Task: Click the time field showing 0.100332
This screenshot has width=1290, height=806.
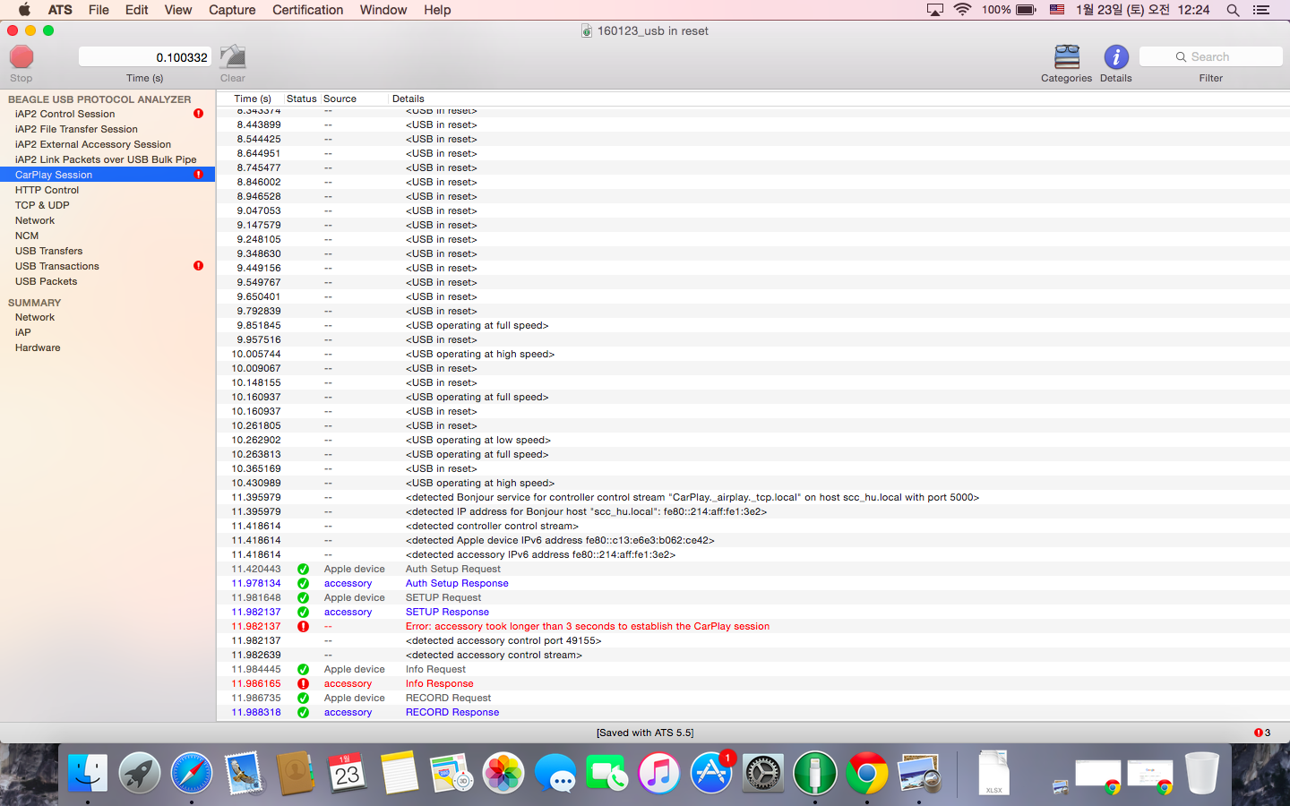Action: click(145, 57)
